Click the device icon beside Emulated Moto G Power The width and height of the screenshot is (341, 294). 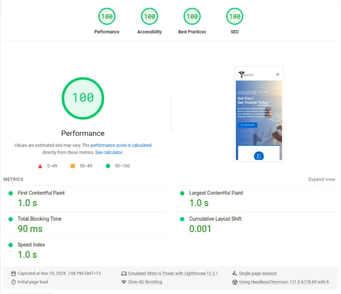click(x=124, y=274)
